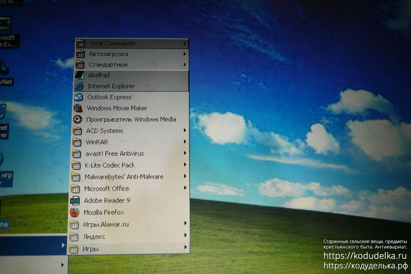Open the ACD Systems program group
This screenshot has width=411, height=274.
[104, 131]
